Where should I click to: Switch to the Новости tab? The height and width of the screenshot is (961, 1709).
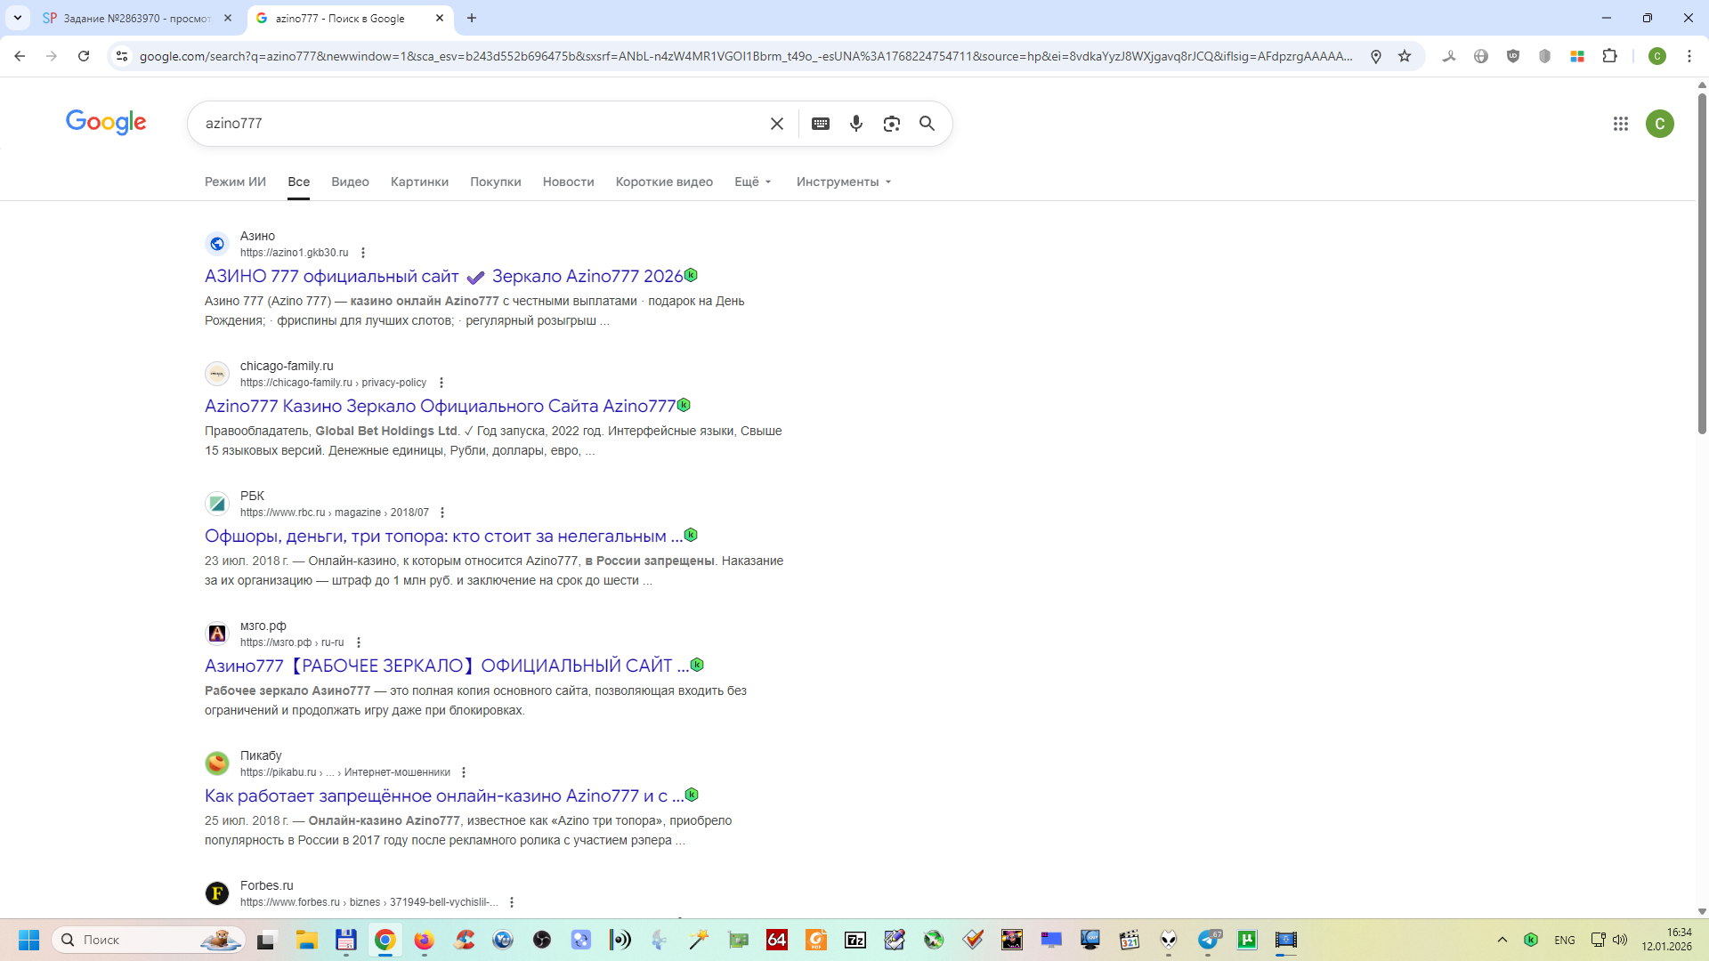point(568,182)
